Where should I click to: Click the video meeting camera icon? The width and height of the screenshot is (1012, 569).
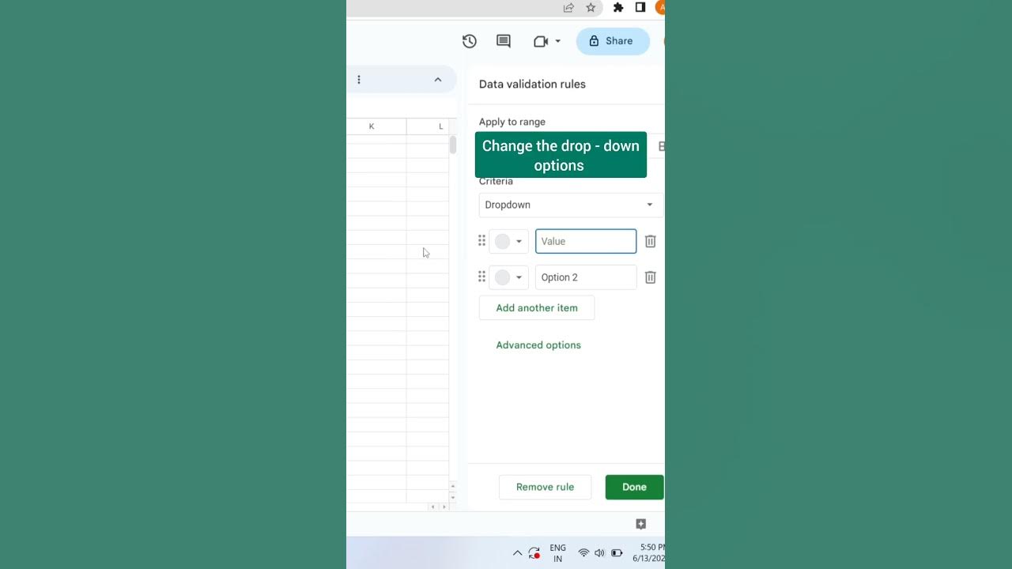pos(541,41)
